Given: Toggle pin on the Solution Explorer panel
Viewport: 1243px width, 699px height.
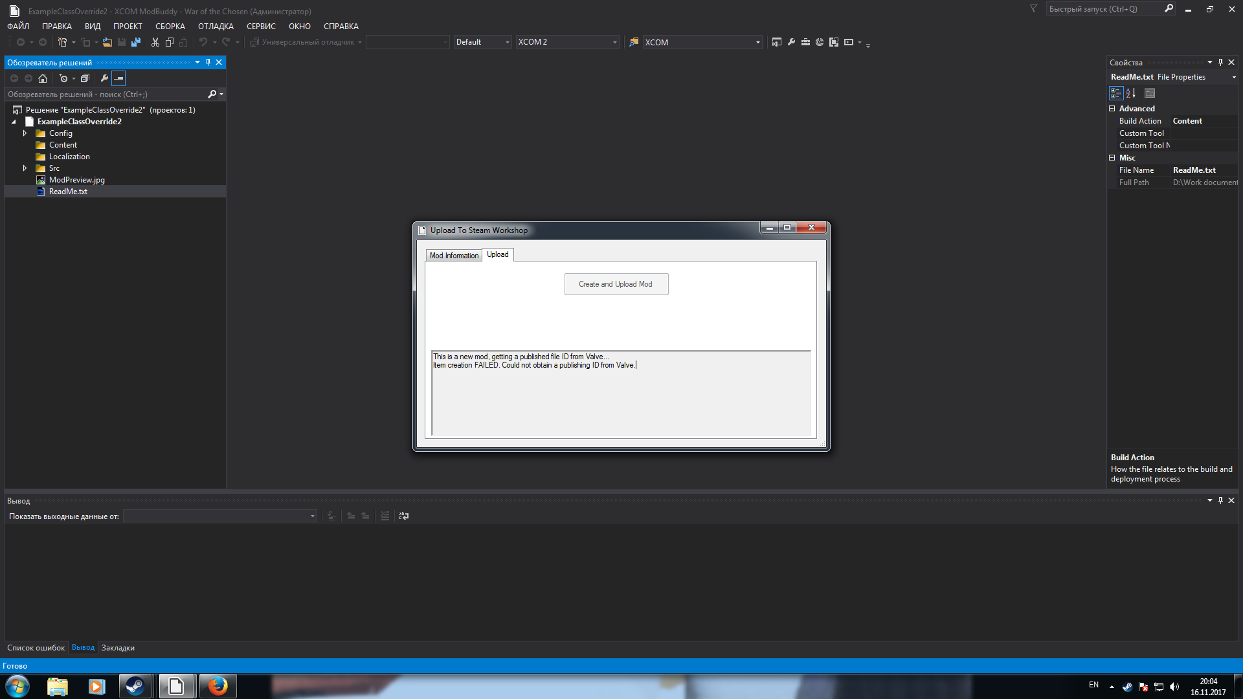Looking at the screenshot, I should (x=208, y=62).
